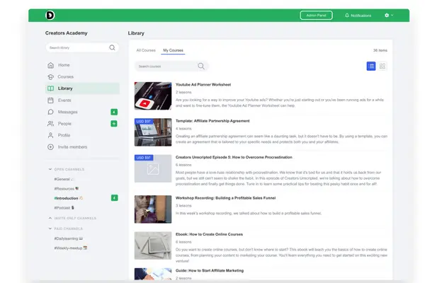
Task: Switch to grid view
Action: [382, 66]
